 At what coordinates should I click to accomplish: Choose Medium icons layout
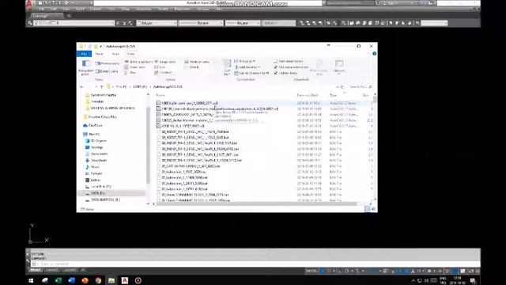point(197,62)
